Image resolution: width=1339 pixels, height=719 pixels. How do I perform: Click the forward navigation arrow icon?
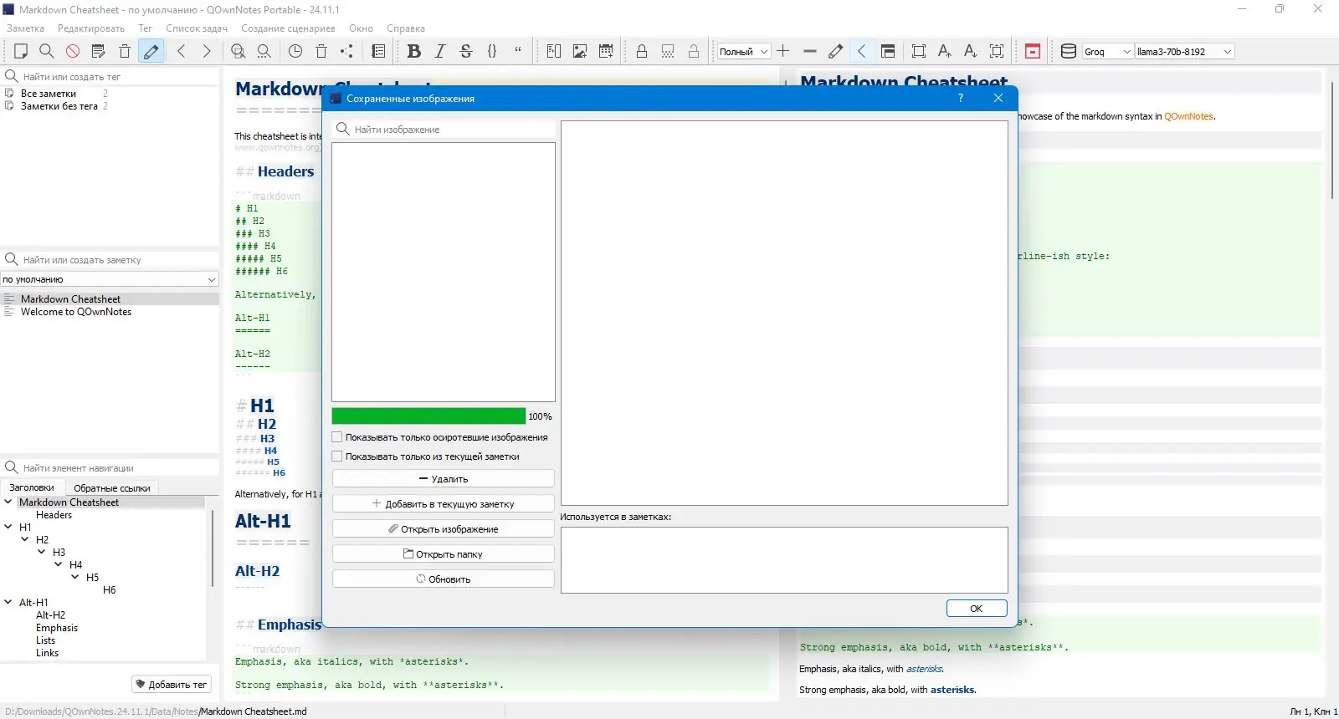click(207, 51)
